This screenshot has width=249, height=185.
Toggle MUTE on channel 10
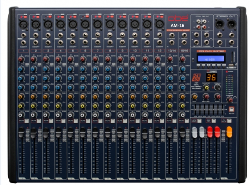[x=137, y=121]
